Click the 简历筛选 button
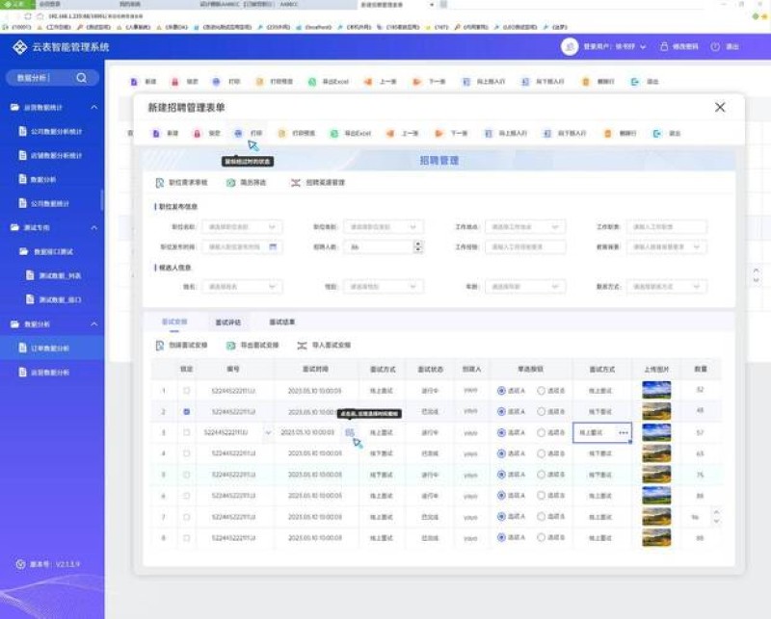The width and height of the screenshot is (771, 619). coord(246,182)
